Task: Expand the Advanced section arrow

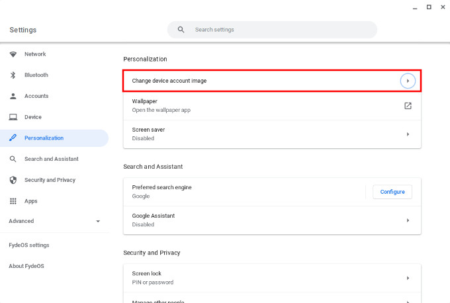Action: click(98, 221)
